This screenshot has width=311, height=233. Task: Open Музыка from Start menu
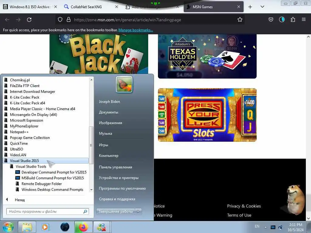105,134
